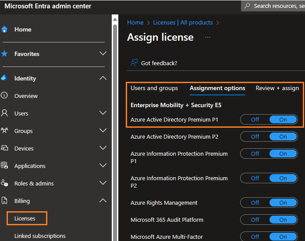Image resolution: width=305 pixels, height=241 pixels.
Task: Expand the Favorites section chevron
Action: tap(103, 53)
